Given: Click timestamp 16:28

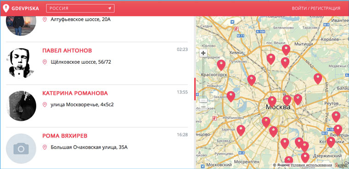Looking at the screenshot, I should (x=182, y=135).
